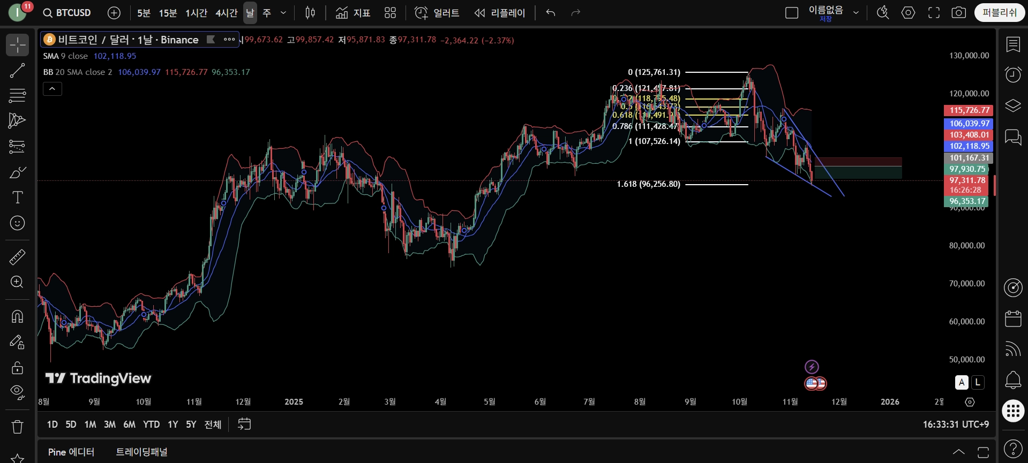Maximize the bottom panel
The image size is (1028, 463).
pos(983,452)
